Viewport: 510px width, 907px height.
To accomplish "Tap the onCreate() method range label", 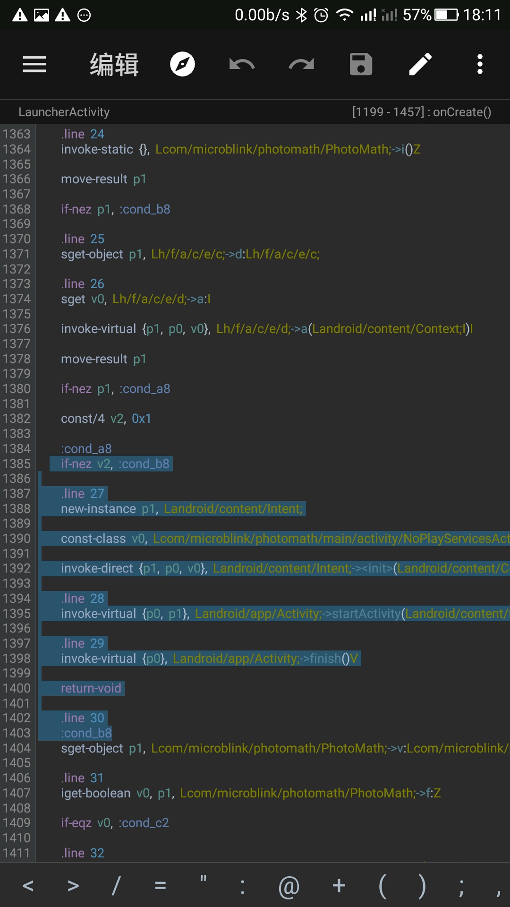I will coord(422,112).
